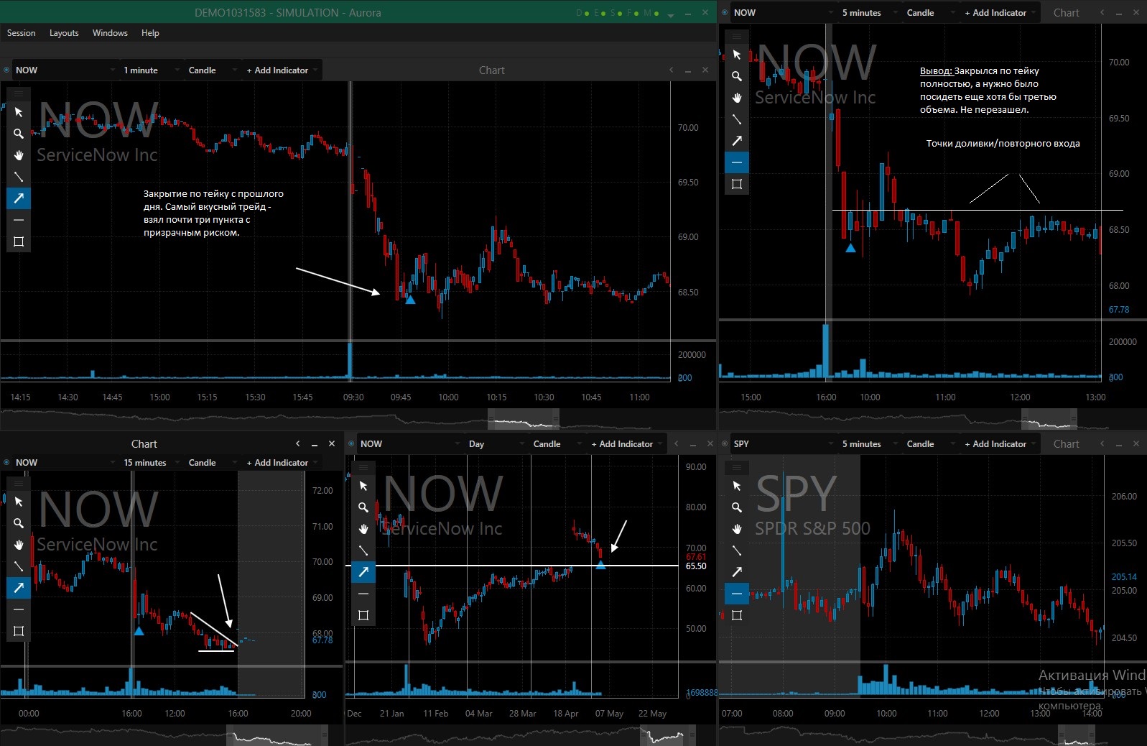The image size is (1147, 746).
Task: Open '5 minutes' timeframe dropdown in top-right NOW chart
Action: (869, 13)
